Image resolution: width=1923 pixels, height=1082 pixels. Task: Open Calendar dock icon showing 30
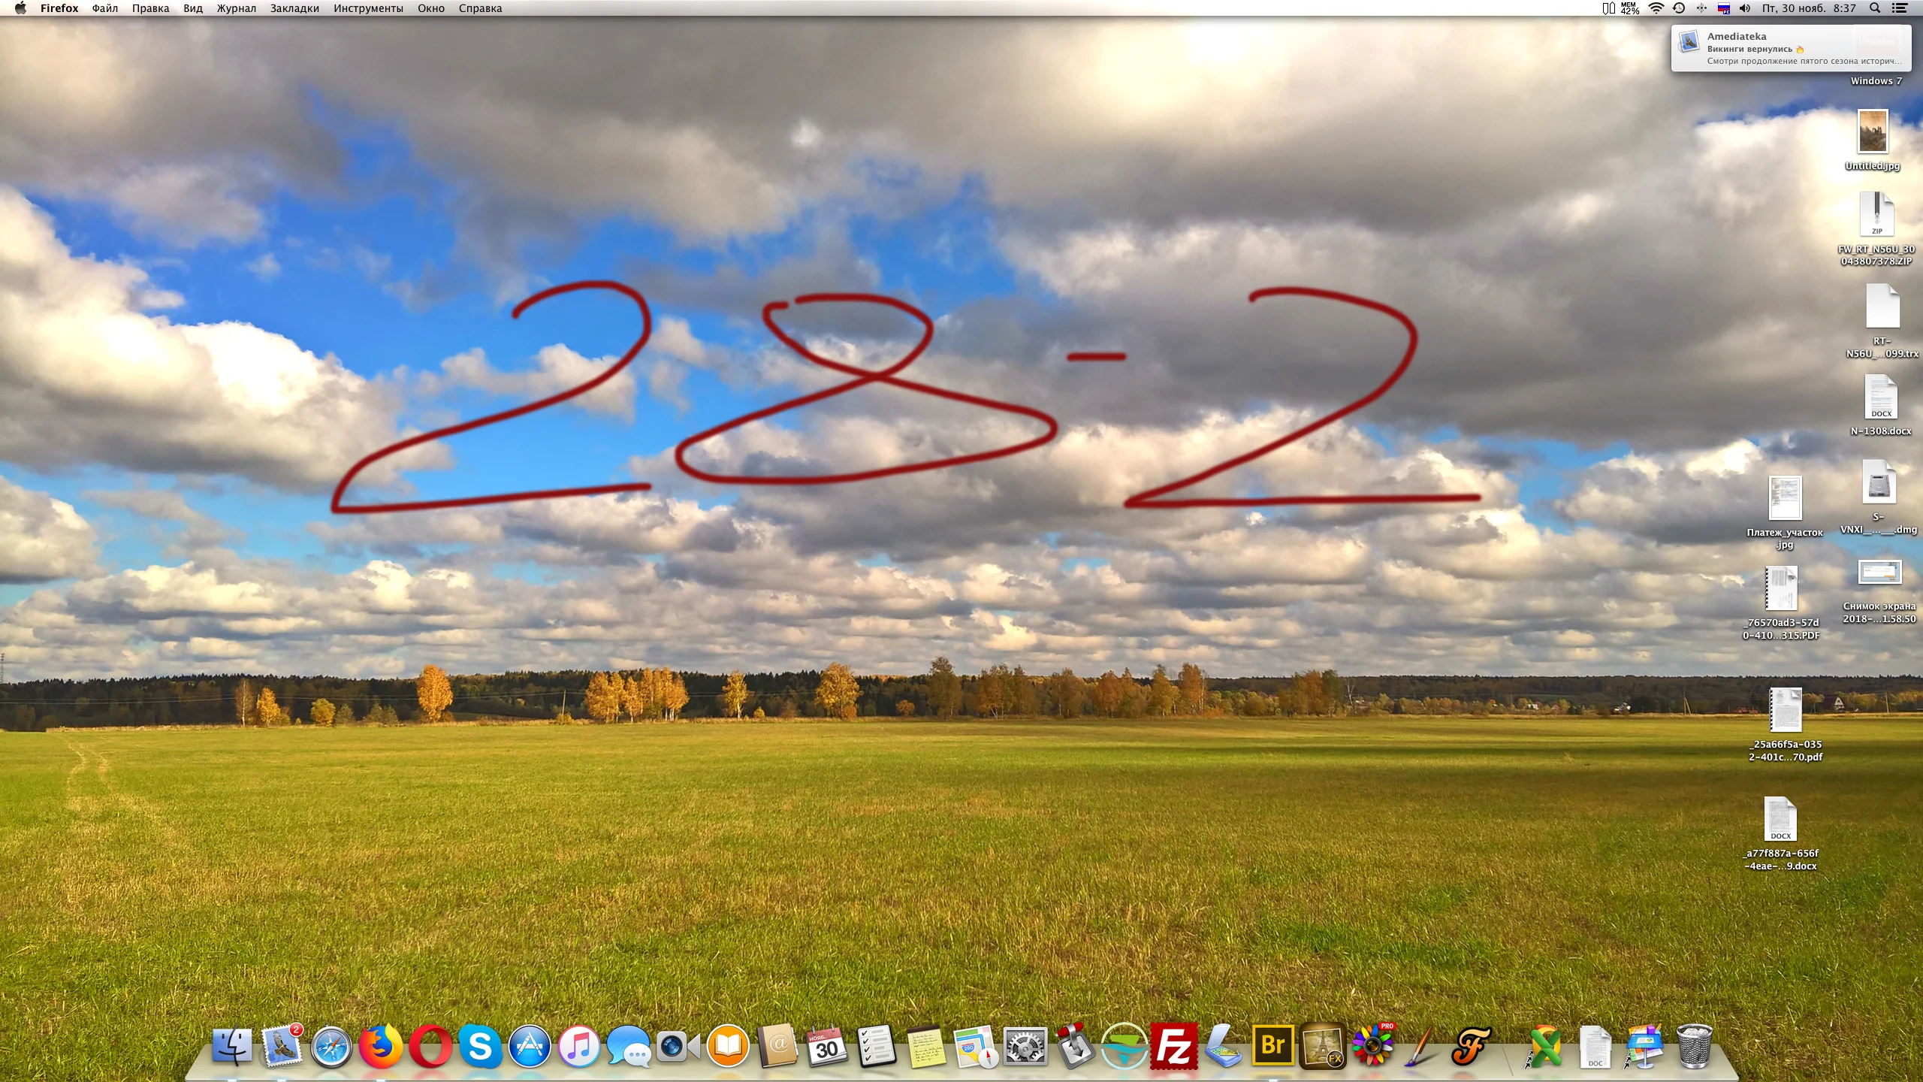pos(826,1046)
